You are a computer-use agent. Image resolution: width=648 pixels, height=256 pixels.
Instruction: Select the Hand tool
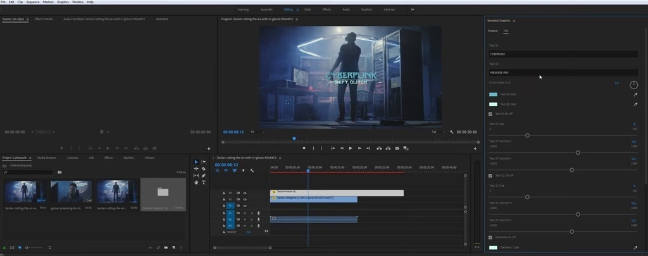[196, 182]
